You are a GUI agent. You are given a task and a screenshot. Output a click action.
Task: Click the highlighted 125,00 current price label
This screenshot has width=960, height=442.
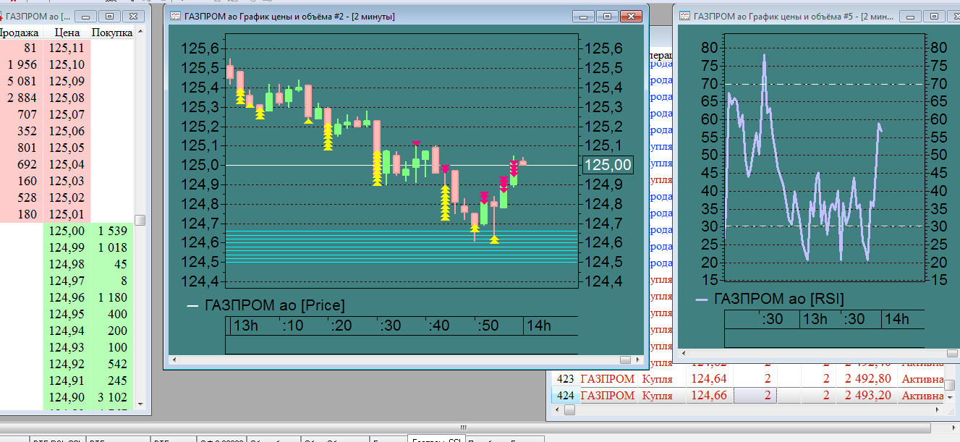[608, 165]
